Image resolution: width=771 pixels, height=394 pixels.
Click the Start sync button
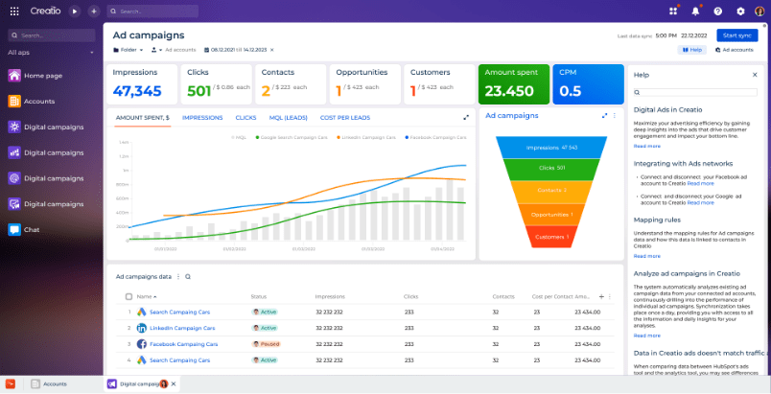coord(737,35)
